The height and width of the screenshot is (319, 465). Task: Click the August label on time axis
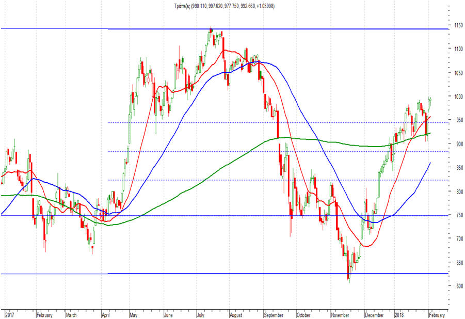pos(236,315)
